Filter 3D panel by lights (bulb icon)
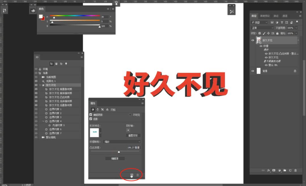Viewport: 306px width, 186px height. pos(66,64)
